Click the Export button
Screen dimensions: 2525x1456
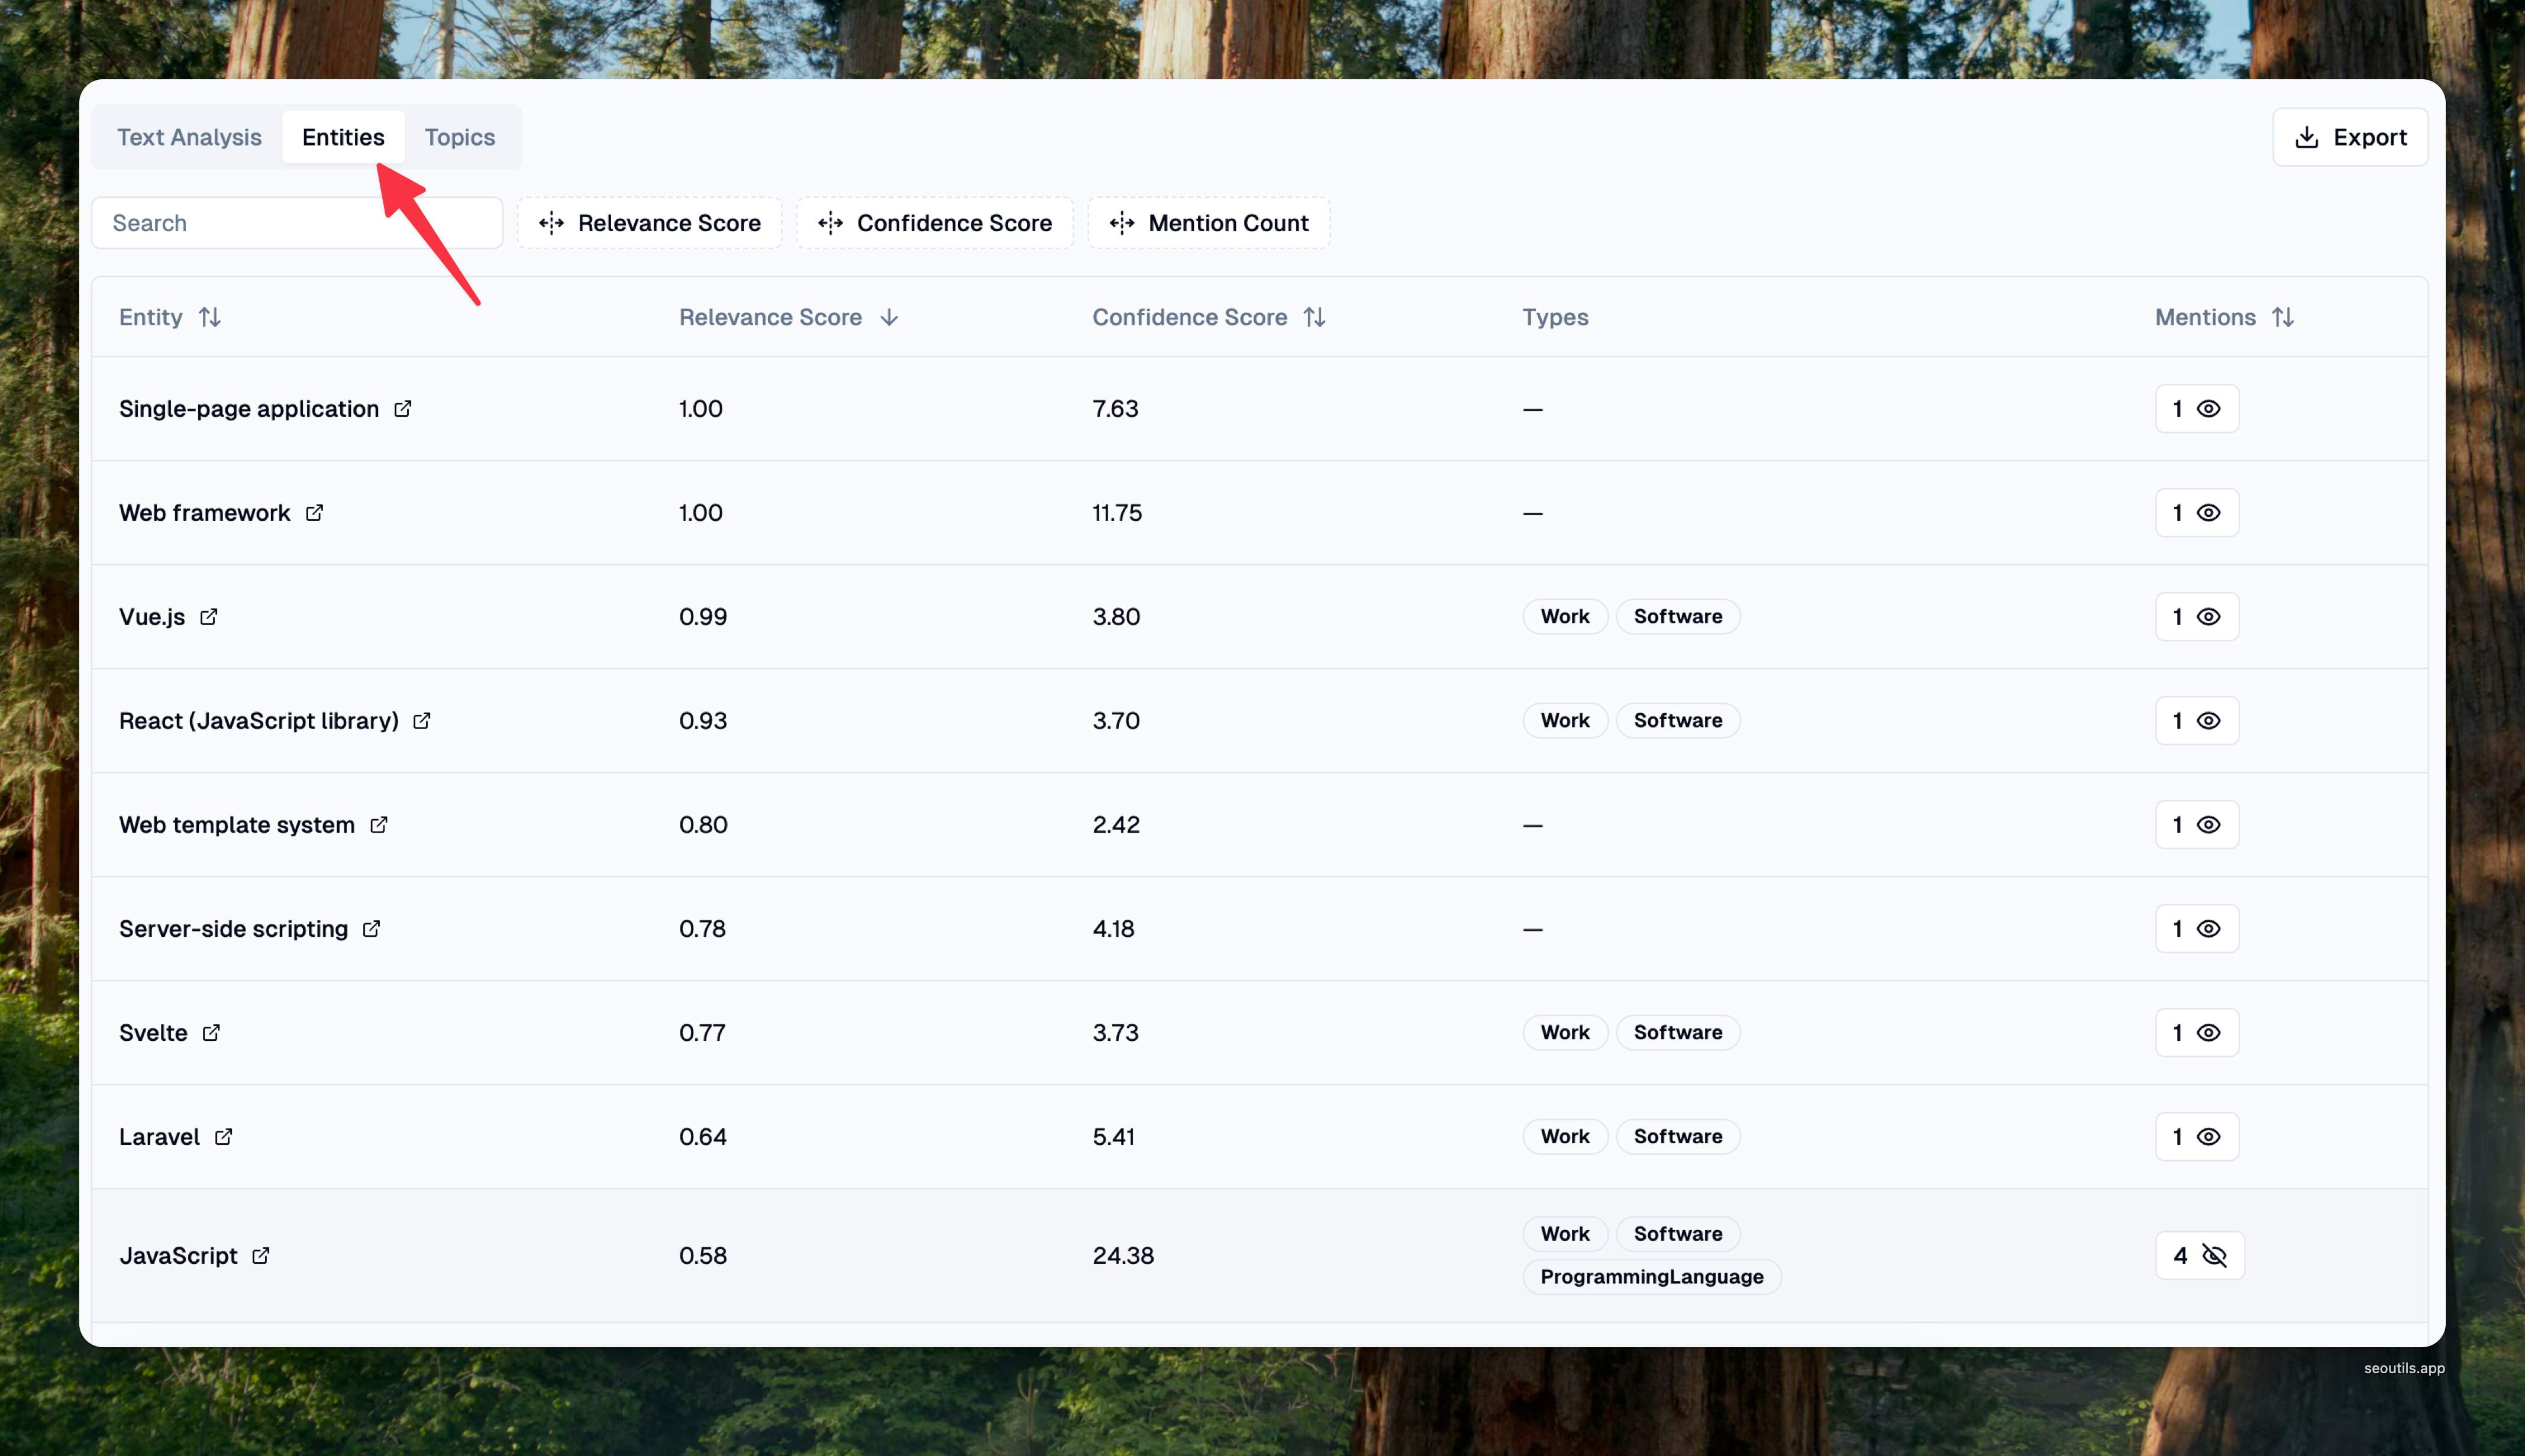coord(2349,137)
